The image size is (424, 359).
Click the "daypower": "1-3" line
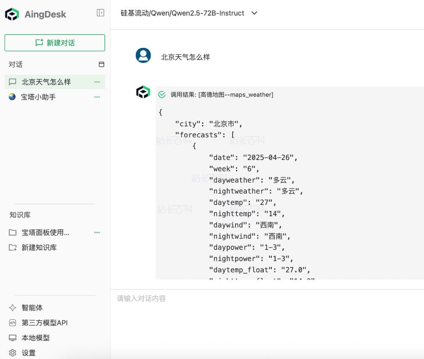point(246,247)
